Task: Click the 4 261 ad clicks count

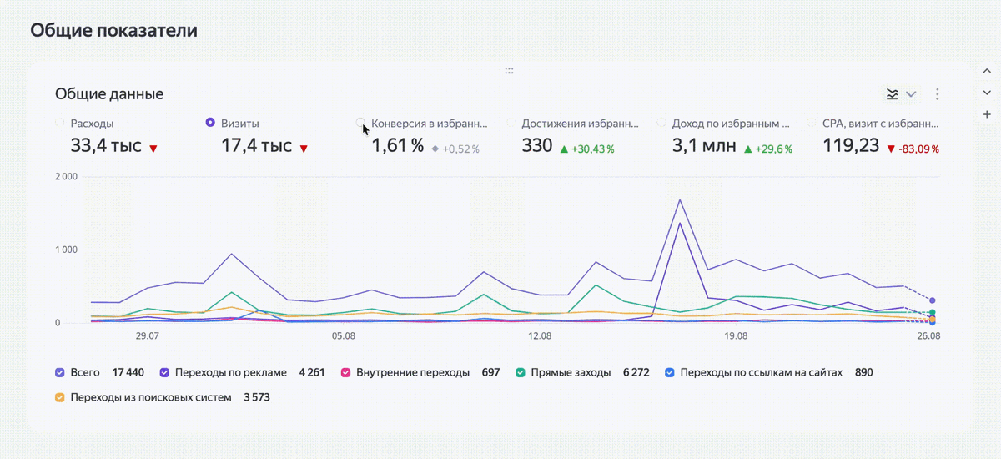Action: click(x=311, y=372)
